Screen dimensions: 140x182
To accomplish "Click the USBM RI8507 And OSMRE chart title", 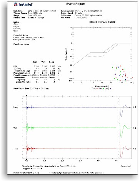I will pos(102,22).
